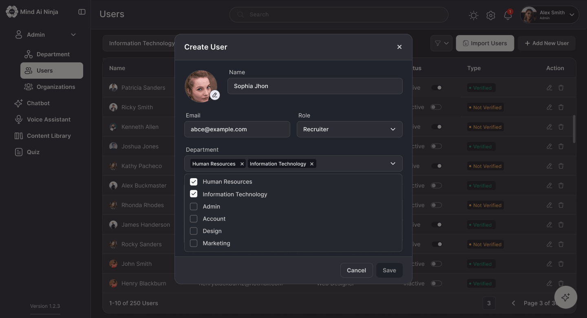
Task: Remove Human Resources tag from Department
Action: [242, 164]
